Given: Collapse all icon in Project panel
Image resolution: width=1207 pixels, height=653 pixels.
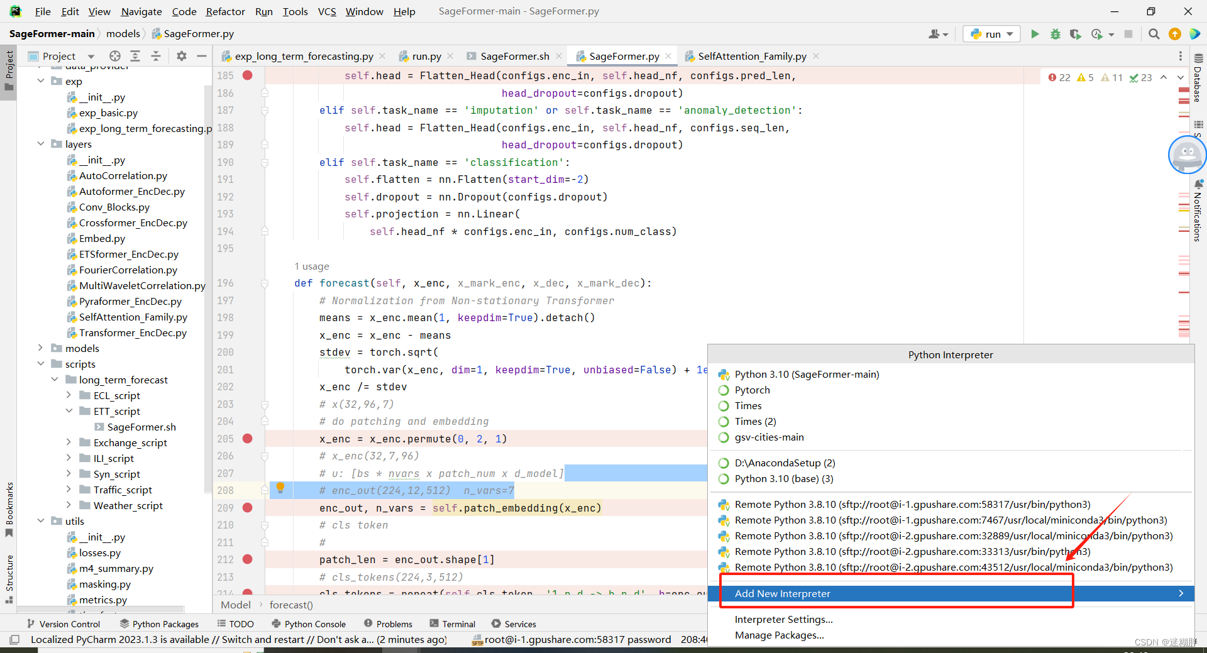Looking at the screenshot, I should pos(156,56).
